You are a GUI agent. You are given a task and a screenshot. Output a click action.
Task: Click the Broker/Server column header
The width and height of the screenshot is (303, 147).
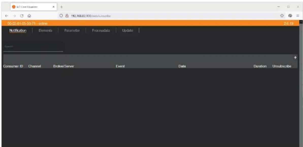tap(63, 66)
